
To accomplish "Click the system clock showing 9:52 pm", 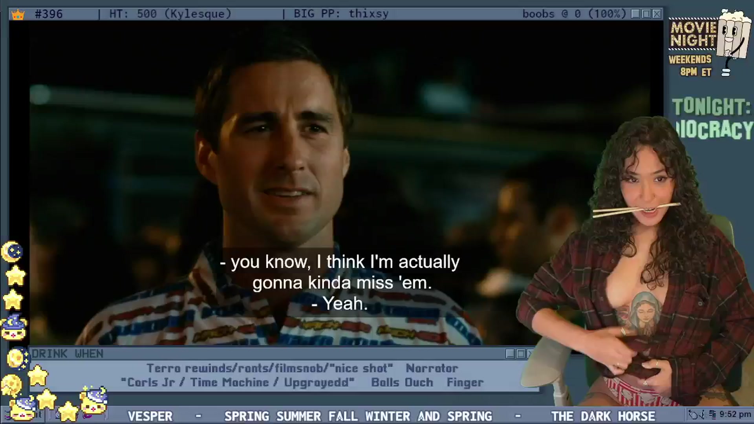I will pos(735,414).
